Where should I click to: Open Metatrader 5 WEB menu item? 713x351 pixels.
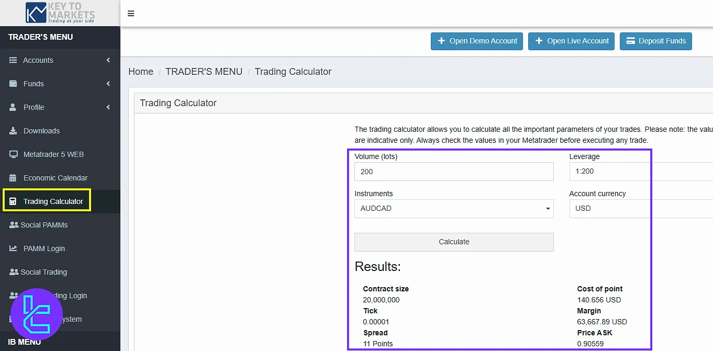coord(60,154)
